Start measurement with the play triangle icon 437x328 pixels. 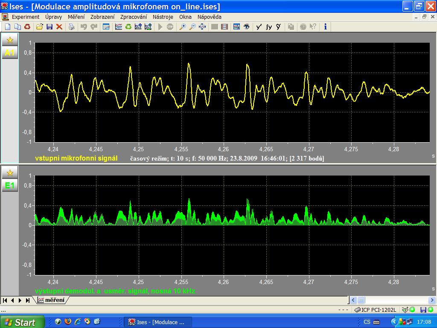click(160, 27)
